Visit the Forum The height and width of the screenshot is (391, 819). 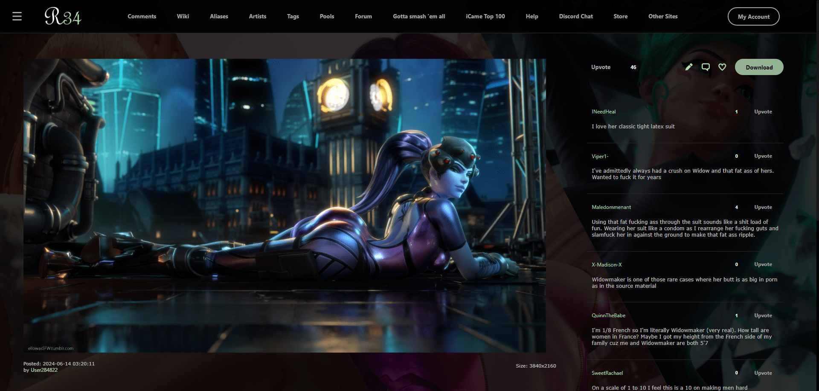point(363,16)
